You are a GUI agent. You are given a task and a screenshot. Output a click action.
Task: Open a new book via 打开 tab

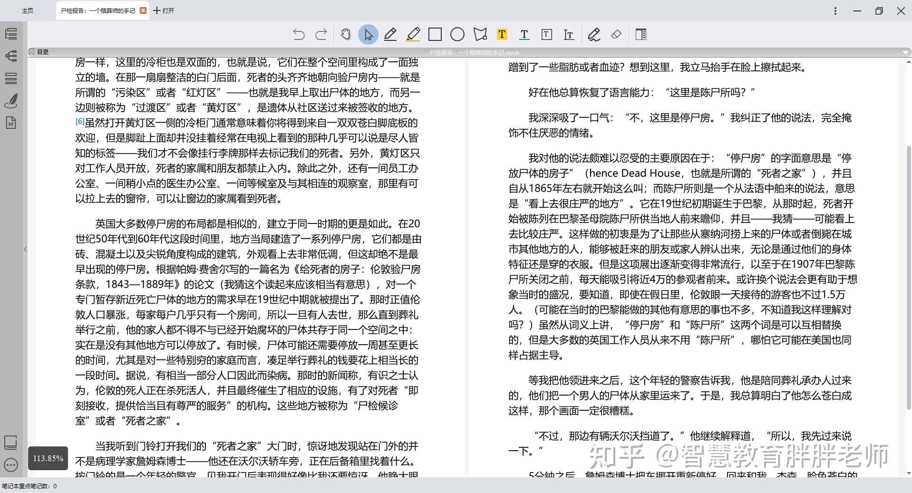coord(164,10)
